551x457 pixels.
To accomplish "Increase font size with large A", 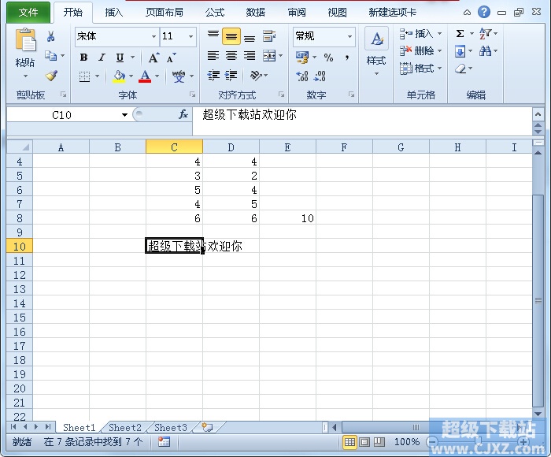I will [153, 58].
